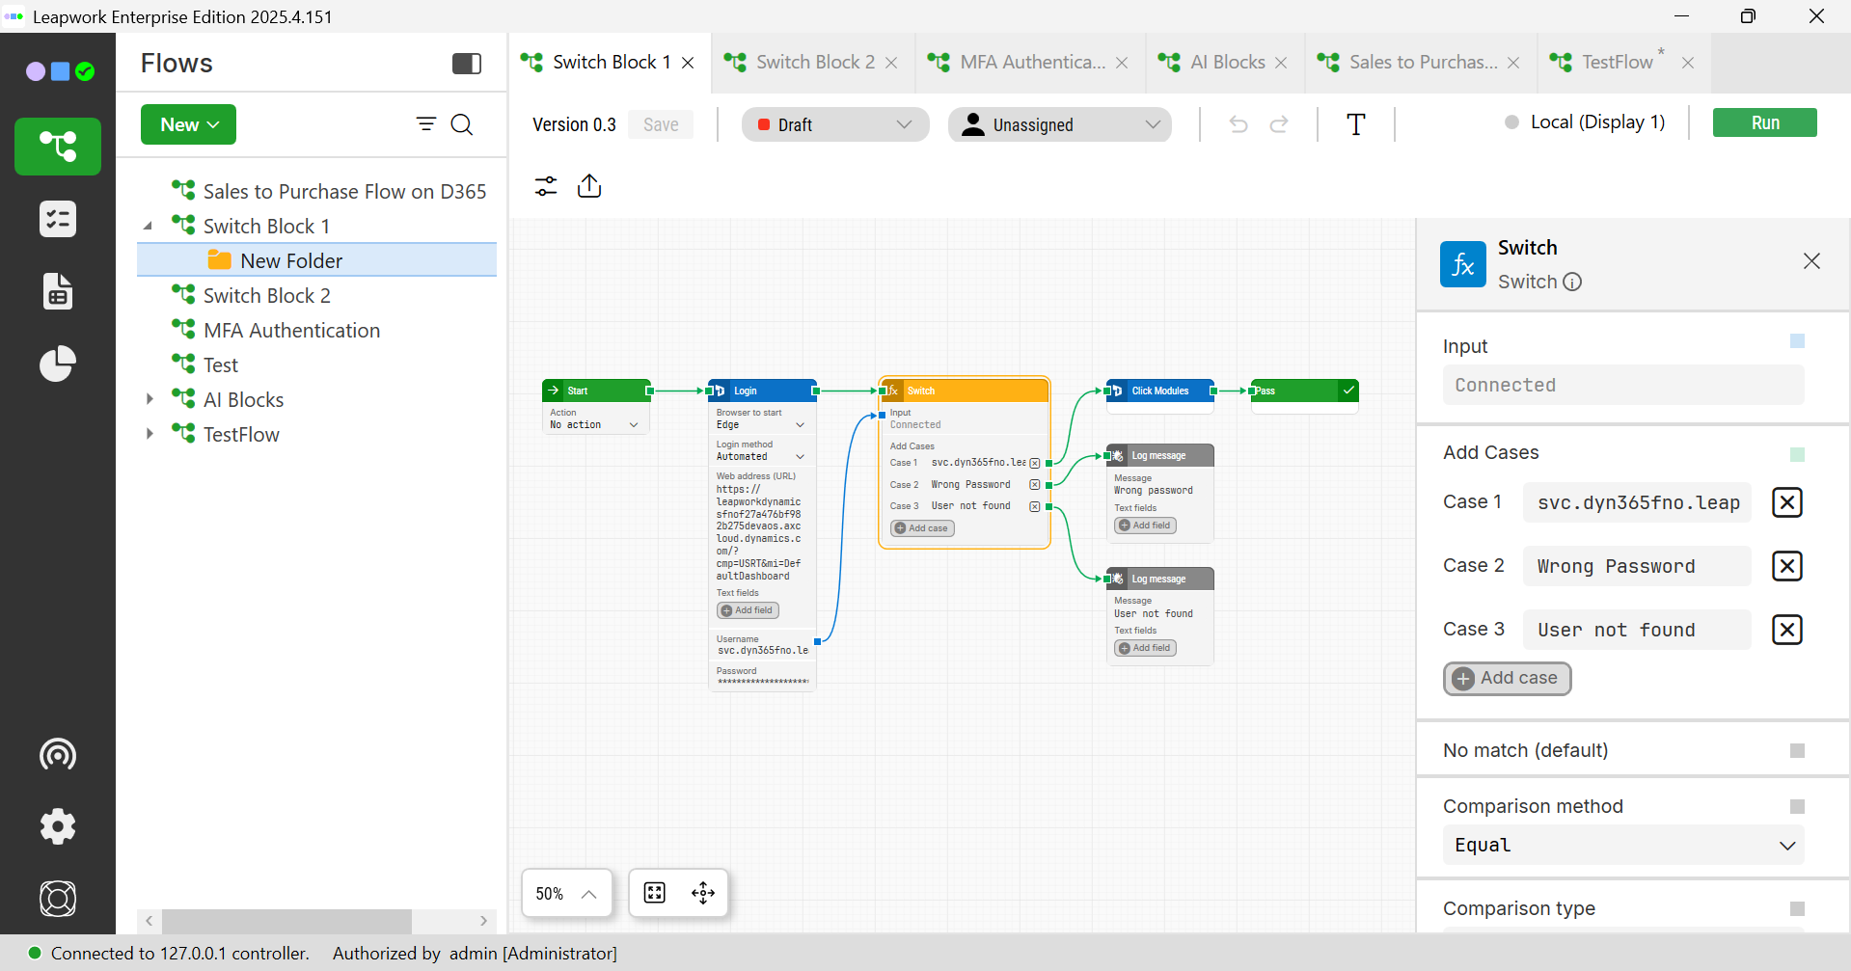Click the green Run button
Image resolution: width=1851 pixels, height=971 pixels.
[1764, 122]
